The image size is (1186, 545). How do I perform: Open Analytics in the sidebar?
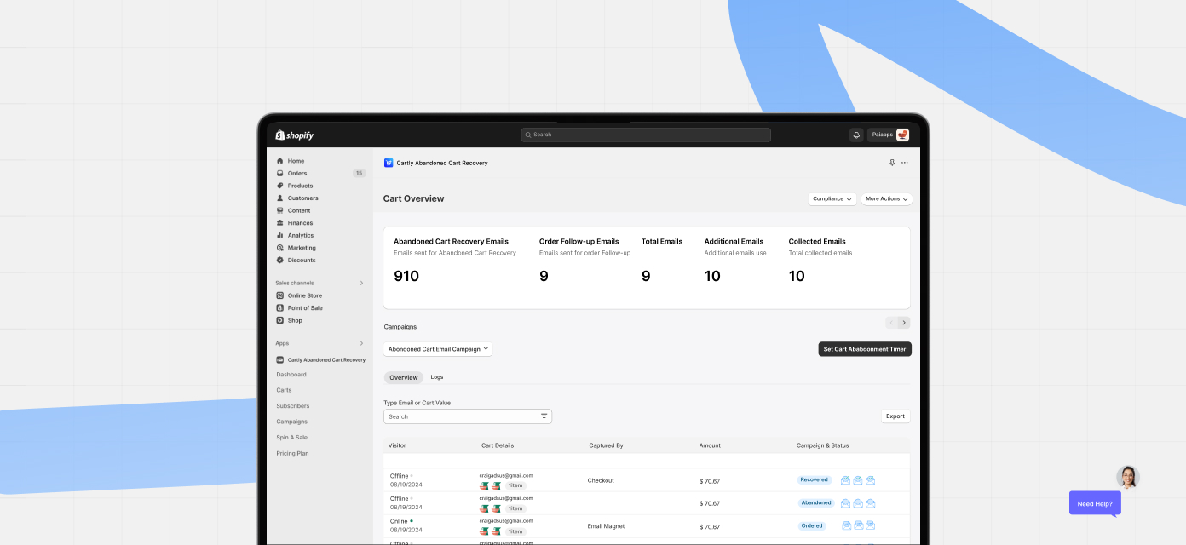coord(300,235)
